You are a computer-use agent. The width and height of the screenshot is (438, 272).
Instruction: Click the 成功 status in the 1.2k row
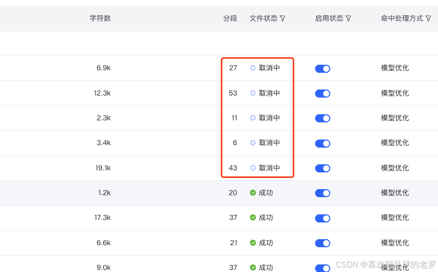point(266,193)
